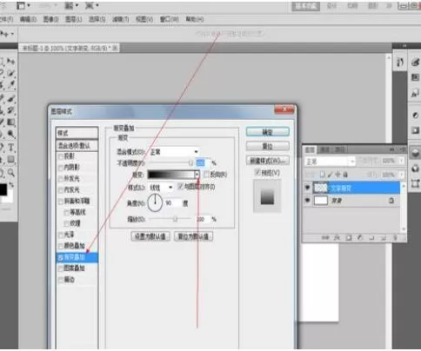The image size is (421, 351).
Task: Open the Layers panel blend mode dropdown
Action: (330, 162)
